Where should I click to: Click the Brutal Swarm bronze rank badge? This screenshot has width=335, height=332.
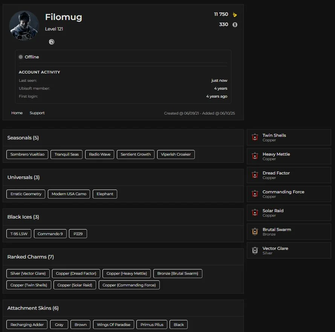[x=255, y=232]
